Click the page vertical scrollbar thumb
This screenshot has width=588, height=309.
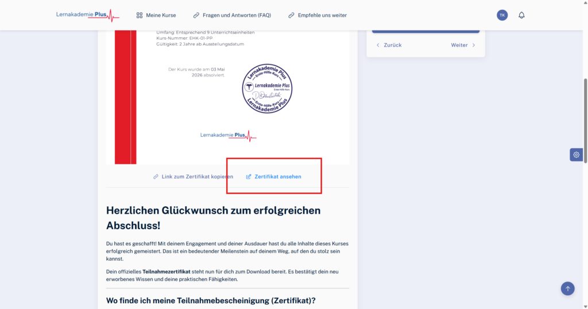(x=585, y=121)
